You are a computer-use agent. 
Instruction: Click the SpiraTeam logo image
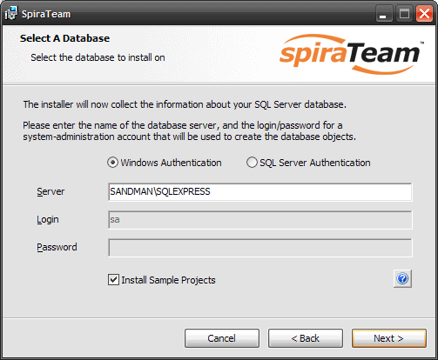pos(351,54)
